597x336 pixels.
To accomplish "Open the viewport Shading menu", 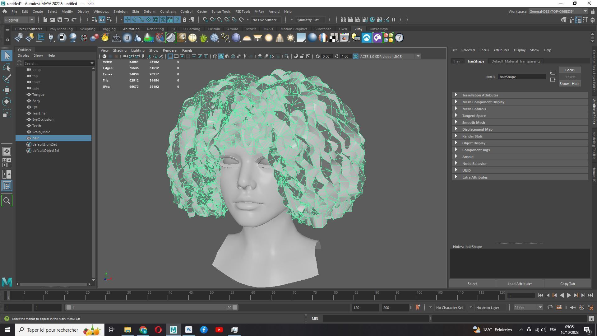I will point(120,50).
